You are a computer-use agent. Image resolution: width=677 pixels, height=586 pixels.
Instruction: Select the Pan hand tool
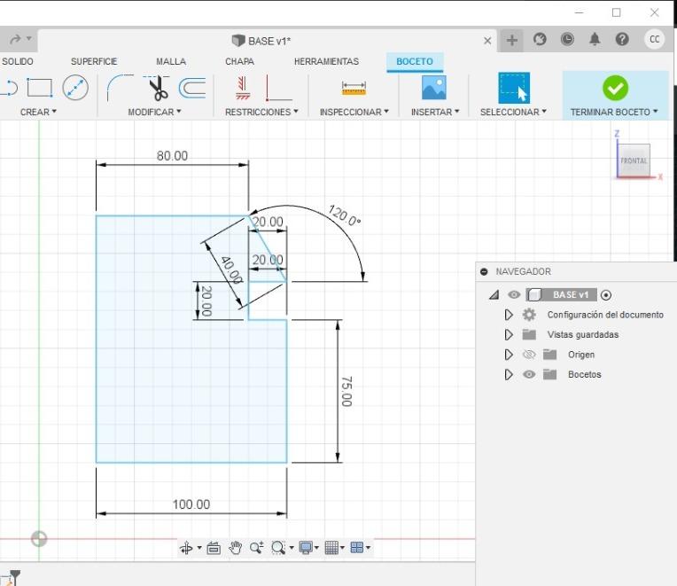coord(236,548)
